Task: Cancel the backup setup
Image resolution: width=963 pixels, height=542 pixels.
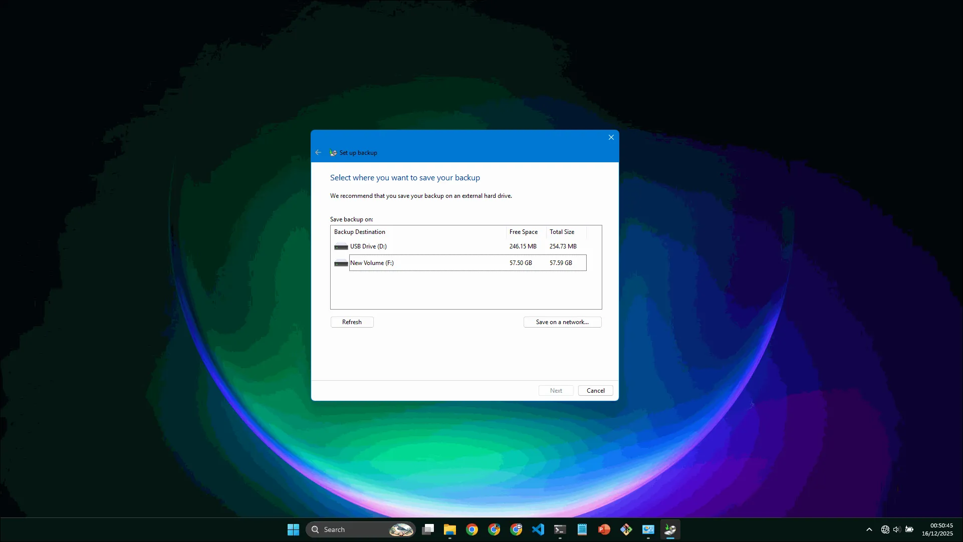Action: coord(595,390)
